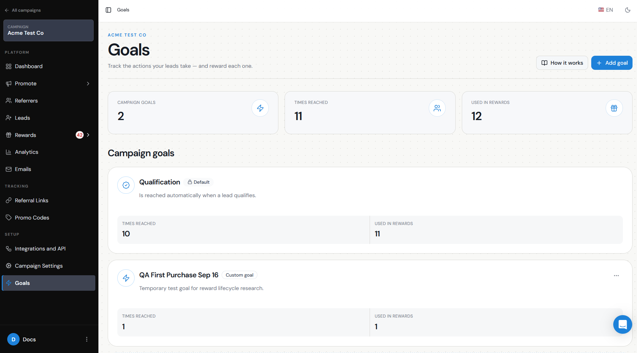Open the chat support widget
Viewport: 637px width, 353px height.
point(623,324)
